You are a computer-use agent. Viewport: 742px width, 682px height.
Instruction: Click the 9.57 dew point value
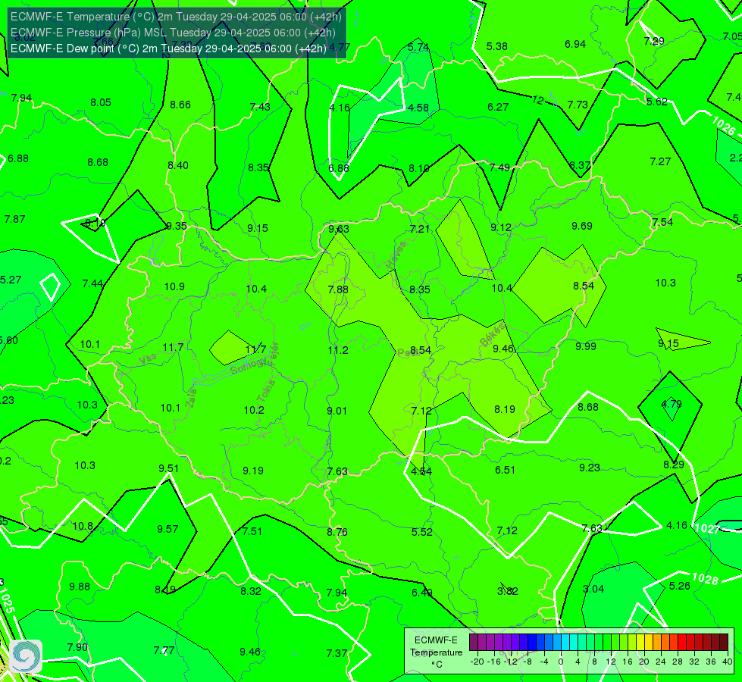coord(167,529)
